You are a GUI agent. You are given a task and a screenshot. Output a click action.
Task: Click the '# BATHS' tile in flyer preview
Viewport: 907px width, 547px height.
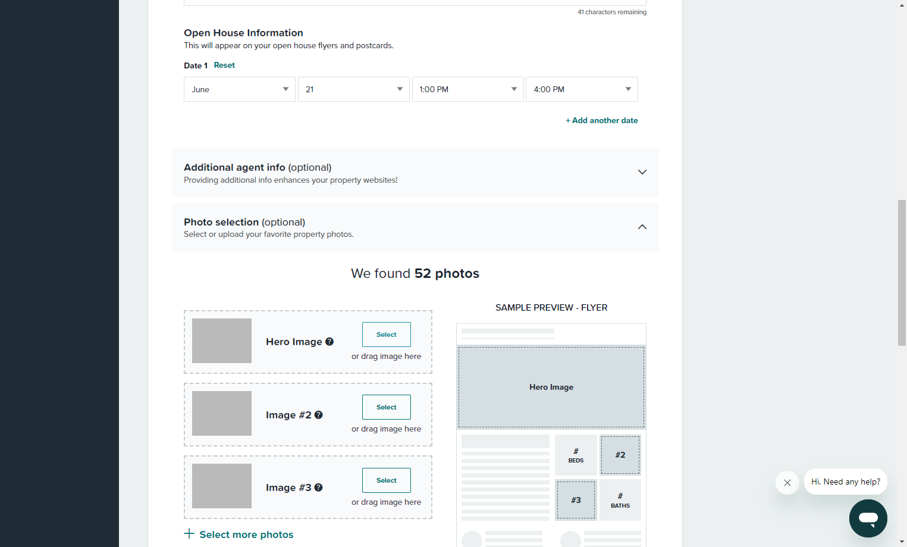pos(620,500)
